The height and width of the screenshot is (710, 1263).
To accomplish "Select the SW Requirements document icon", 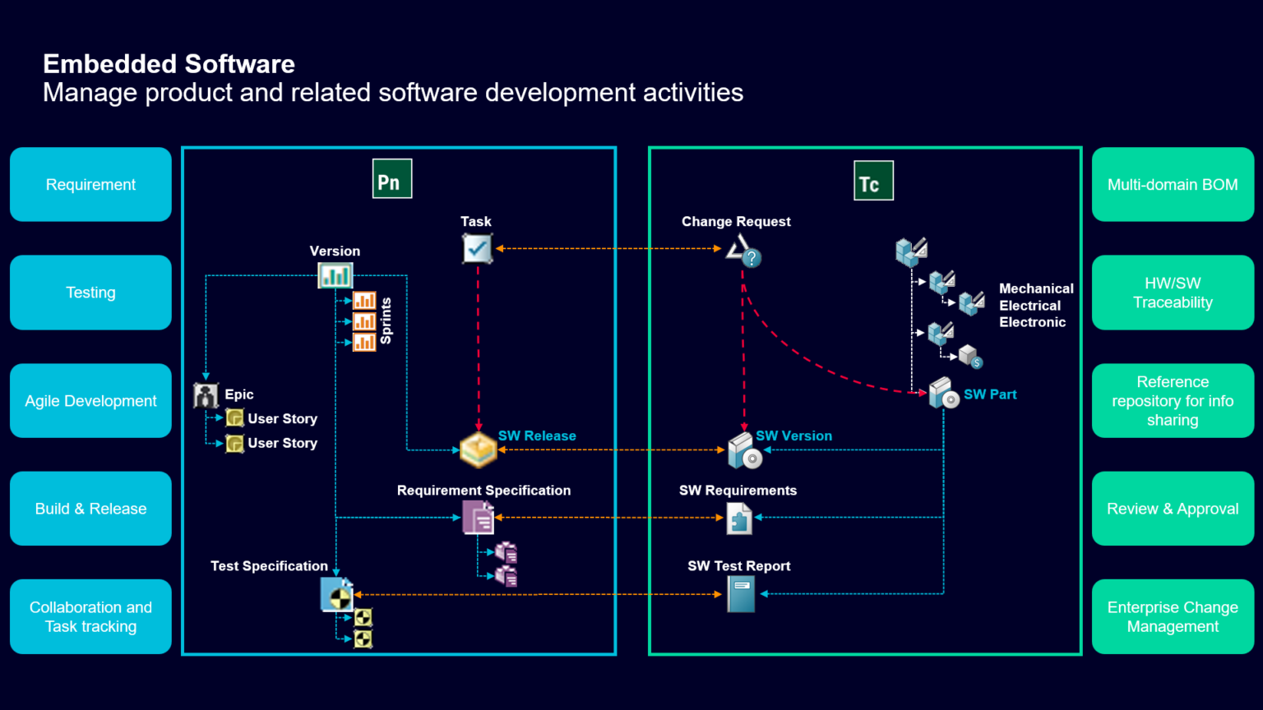I will click(x=739, y=519).
